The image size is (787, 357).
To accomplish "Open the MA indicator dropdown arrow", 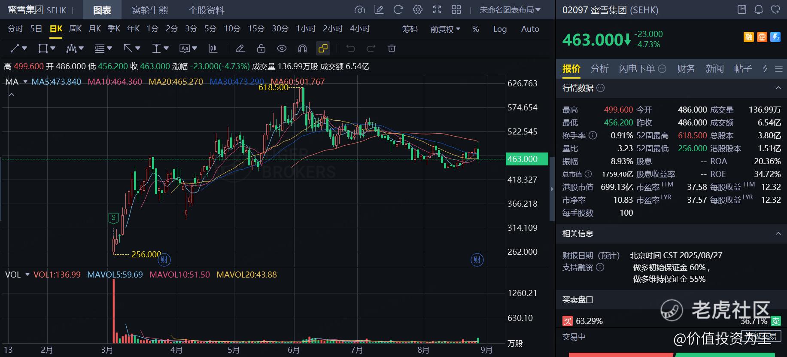I will (x=25, y=82).
